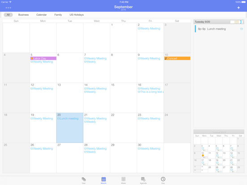Open the three-dots more menu
Image resolution: width=247 pixels, height=185 pixels.
pos(8,8)
